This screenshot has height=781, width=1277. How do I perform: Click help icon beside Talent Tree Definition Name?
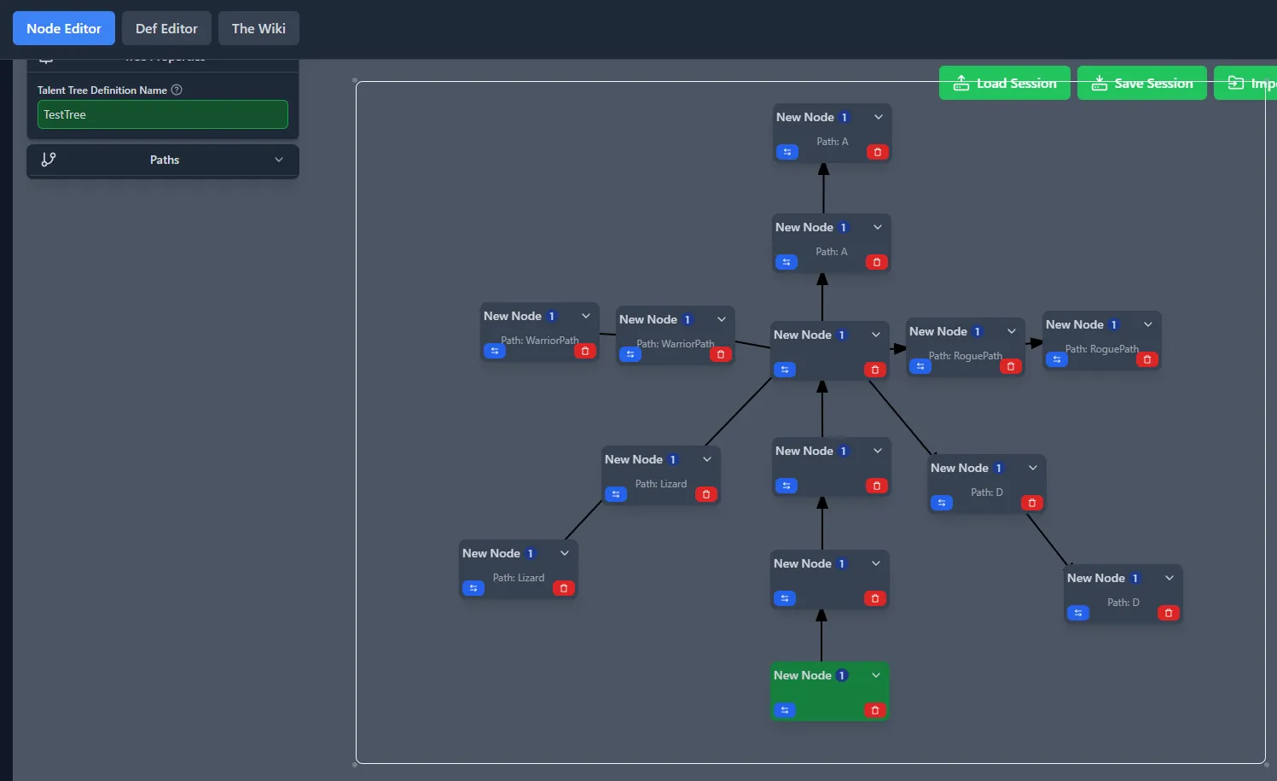point(177,90)
